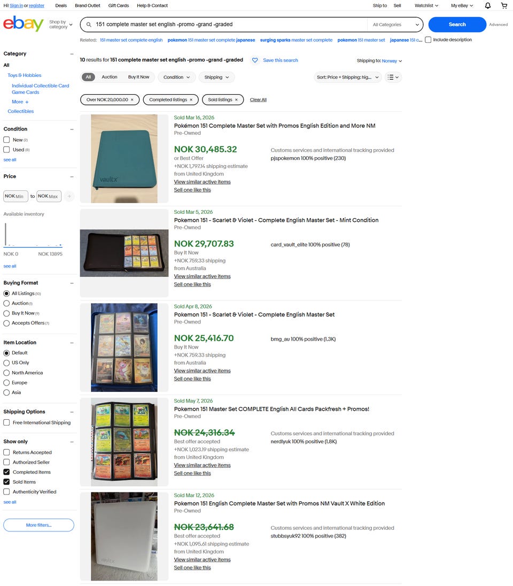
Task: Click Clear All filters link
Action: pyautogui.click(x=258, y=100)
